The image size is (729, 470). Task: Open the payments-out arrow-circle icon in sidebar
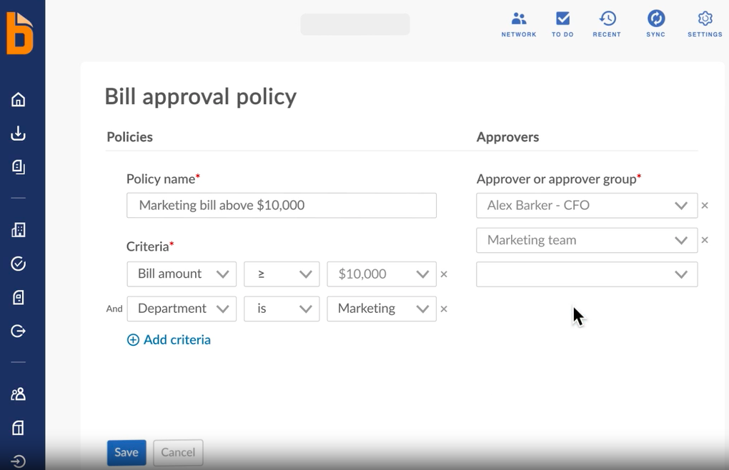tap(18, 331)
